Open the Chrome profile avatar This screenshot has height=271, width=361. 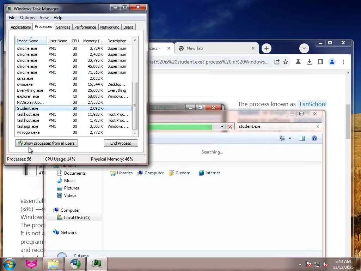click(332, 62)
